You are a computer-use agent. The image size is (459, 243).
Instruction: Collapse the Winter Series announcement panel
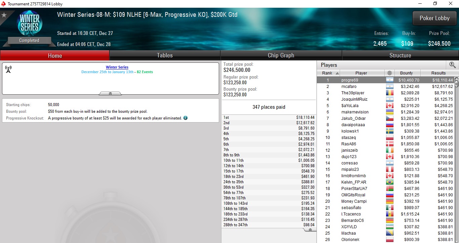110,93
